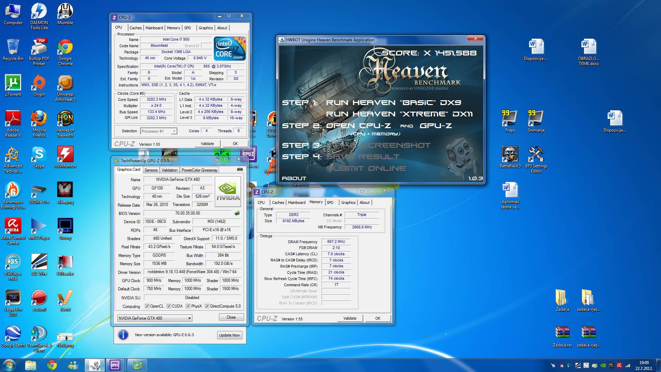The height and width of the screenshot is (372, 661).
Task: Launch Origin from the desktop
Action: click(39, 85)
